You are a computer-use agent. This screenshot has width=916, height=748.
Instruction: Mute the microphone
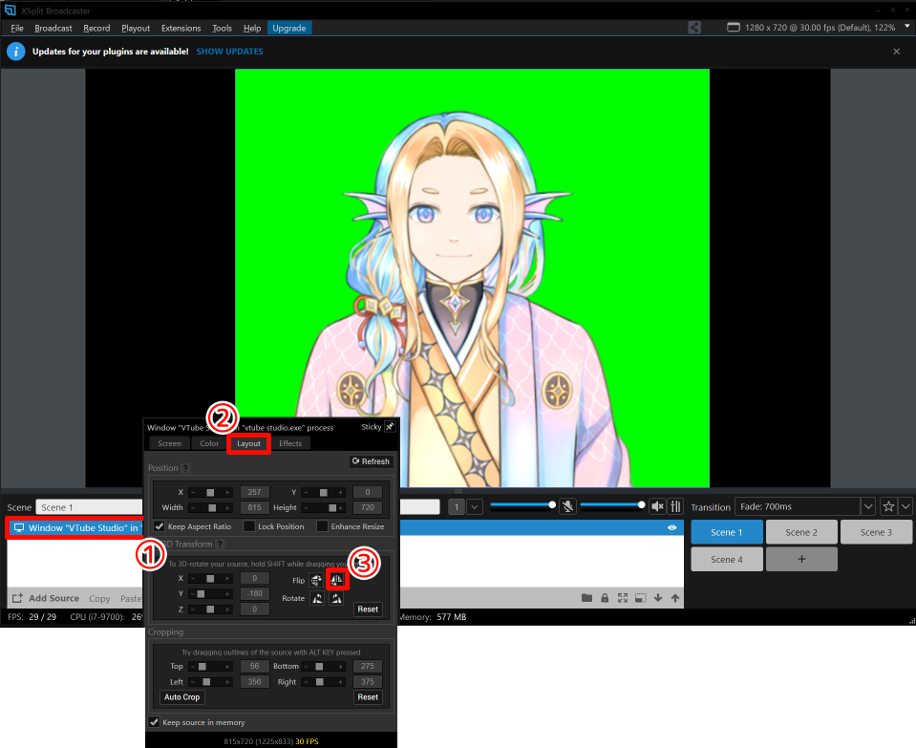tap(567, 506)
